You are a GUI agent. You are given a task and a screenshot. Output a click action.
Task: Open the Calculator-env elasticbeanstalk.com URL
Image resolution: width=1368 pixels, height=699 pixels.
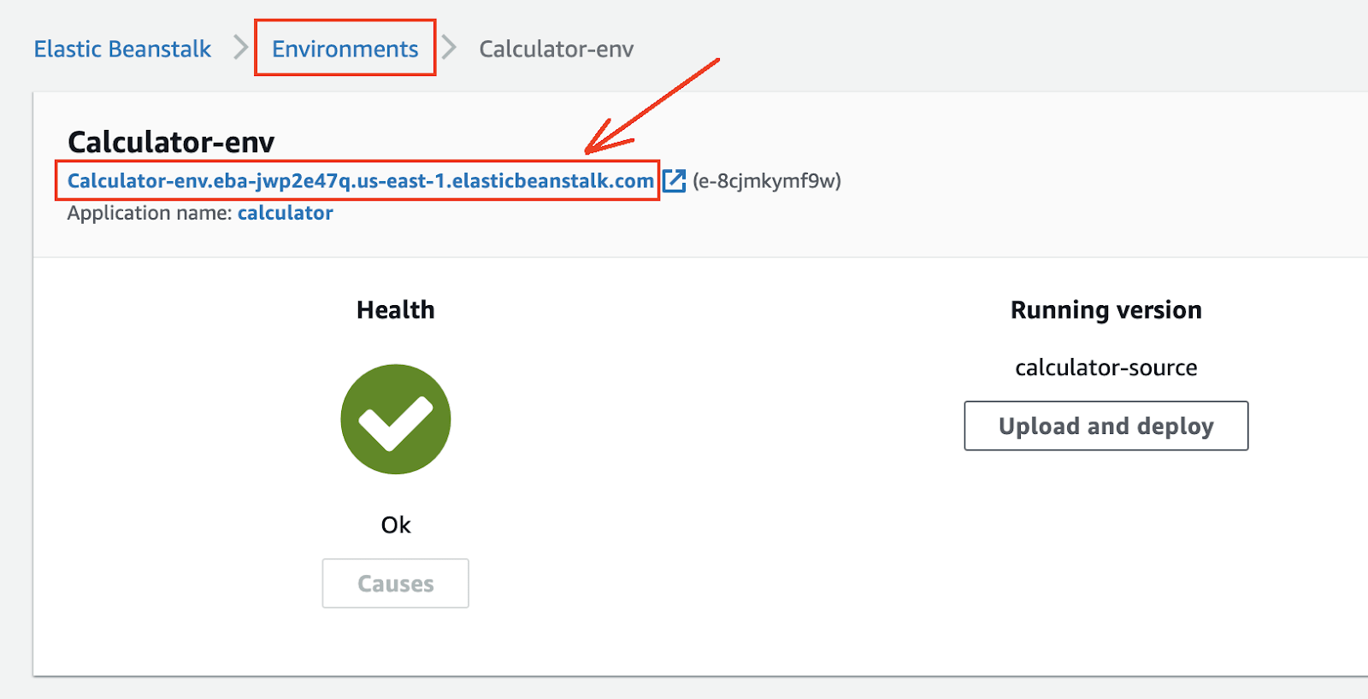pyautogui.click(x=361, y=180)
